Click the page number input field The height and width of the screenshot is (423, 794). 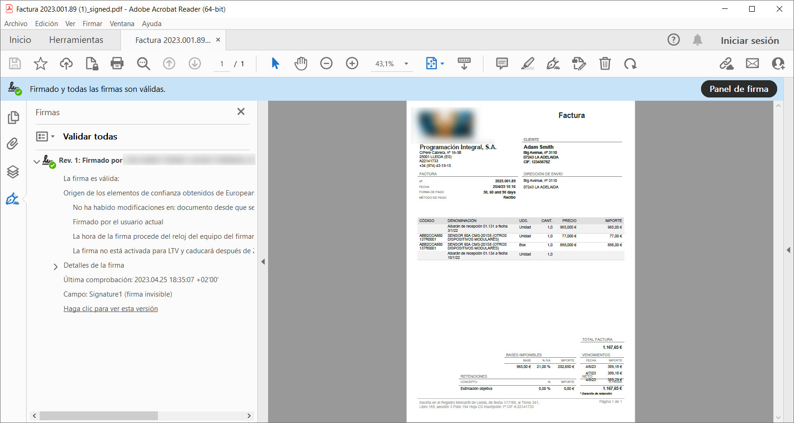222,64
